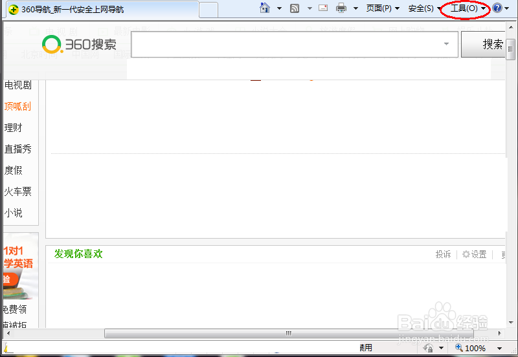Expand the status bar security dropdown arrow
This screenshot has width=518, height=357.
click(441, 348)
